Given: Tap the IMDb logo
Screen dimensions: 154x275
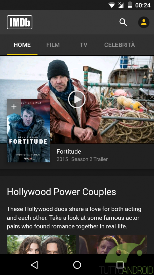Looking at the screenshot, I should (20, 22).
